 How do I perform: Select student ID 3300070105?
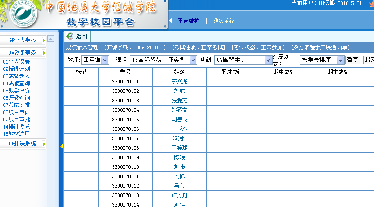(x=125, y=120)
